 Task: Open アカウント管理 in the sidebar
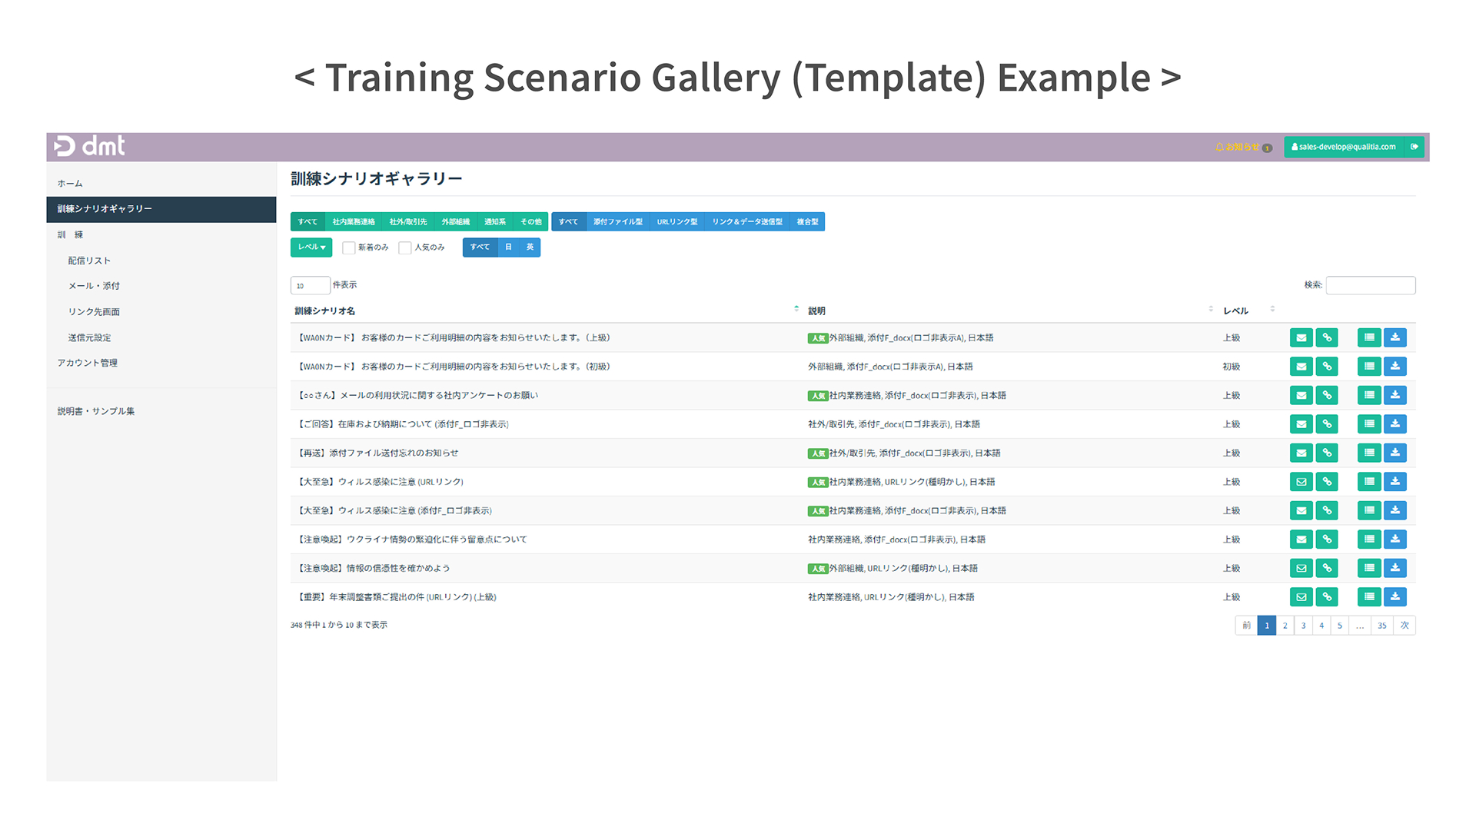click(87, 363)
